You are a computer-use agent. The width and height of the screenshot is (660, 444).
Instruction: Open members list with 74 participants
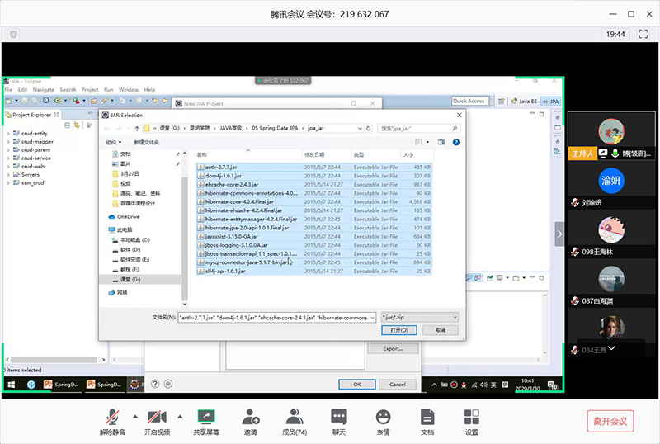pyautogui.click(x=294, y=421)
